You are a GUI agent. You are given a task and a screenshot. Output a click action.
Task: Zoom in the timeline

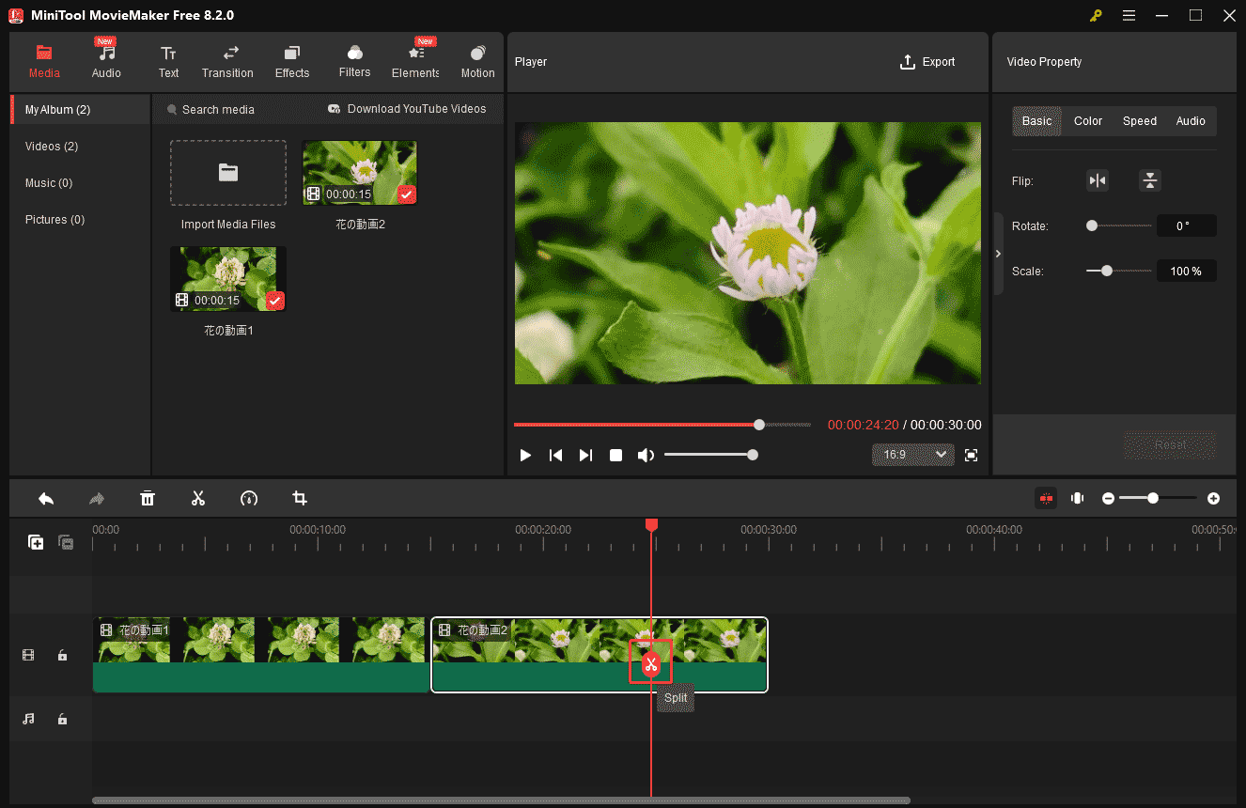pos(1213,498)
